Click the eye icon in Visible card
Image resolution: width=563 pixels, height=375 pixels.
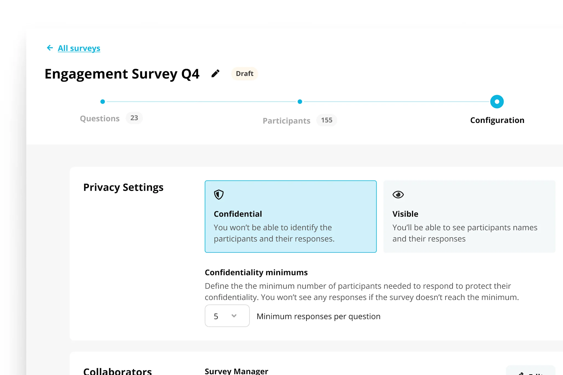coord(398,195)
